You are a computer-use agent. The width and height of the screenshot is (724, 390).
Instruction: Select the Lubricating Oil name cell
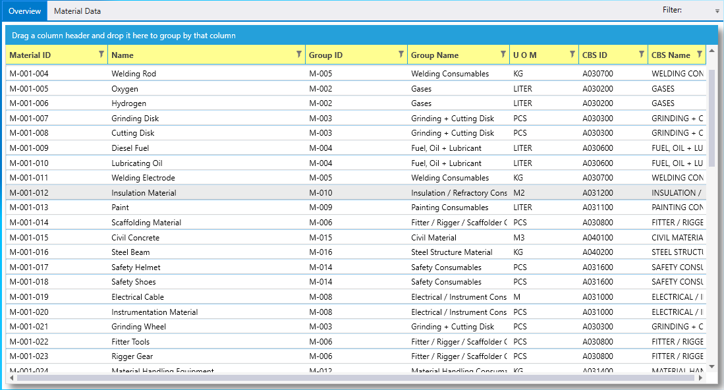point(206,163)
